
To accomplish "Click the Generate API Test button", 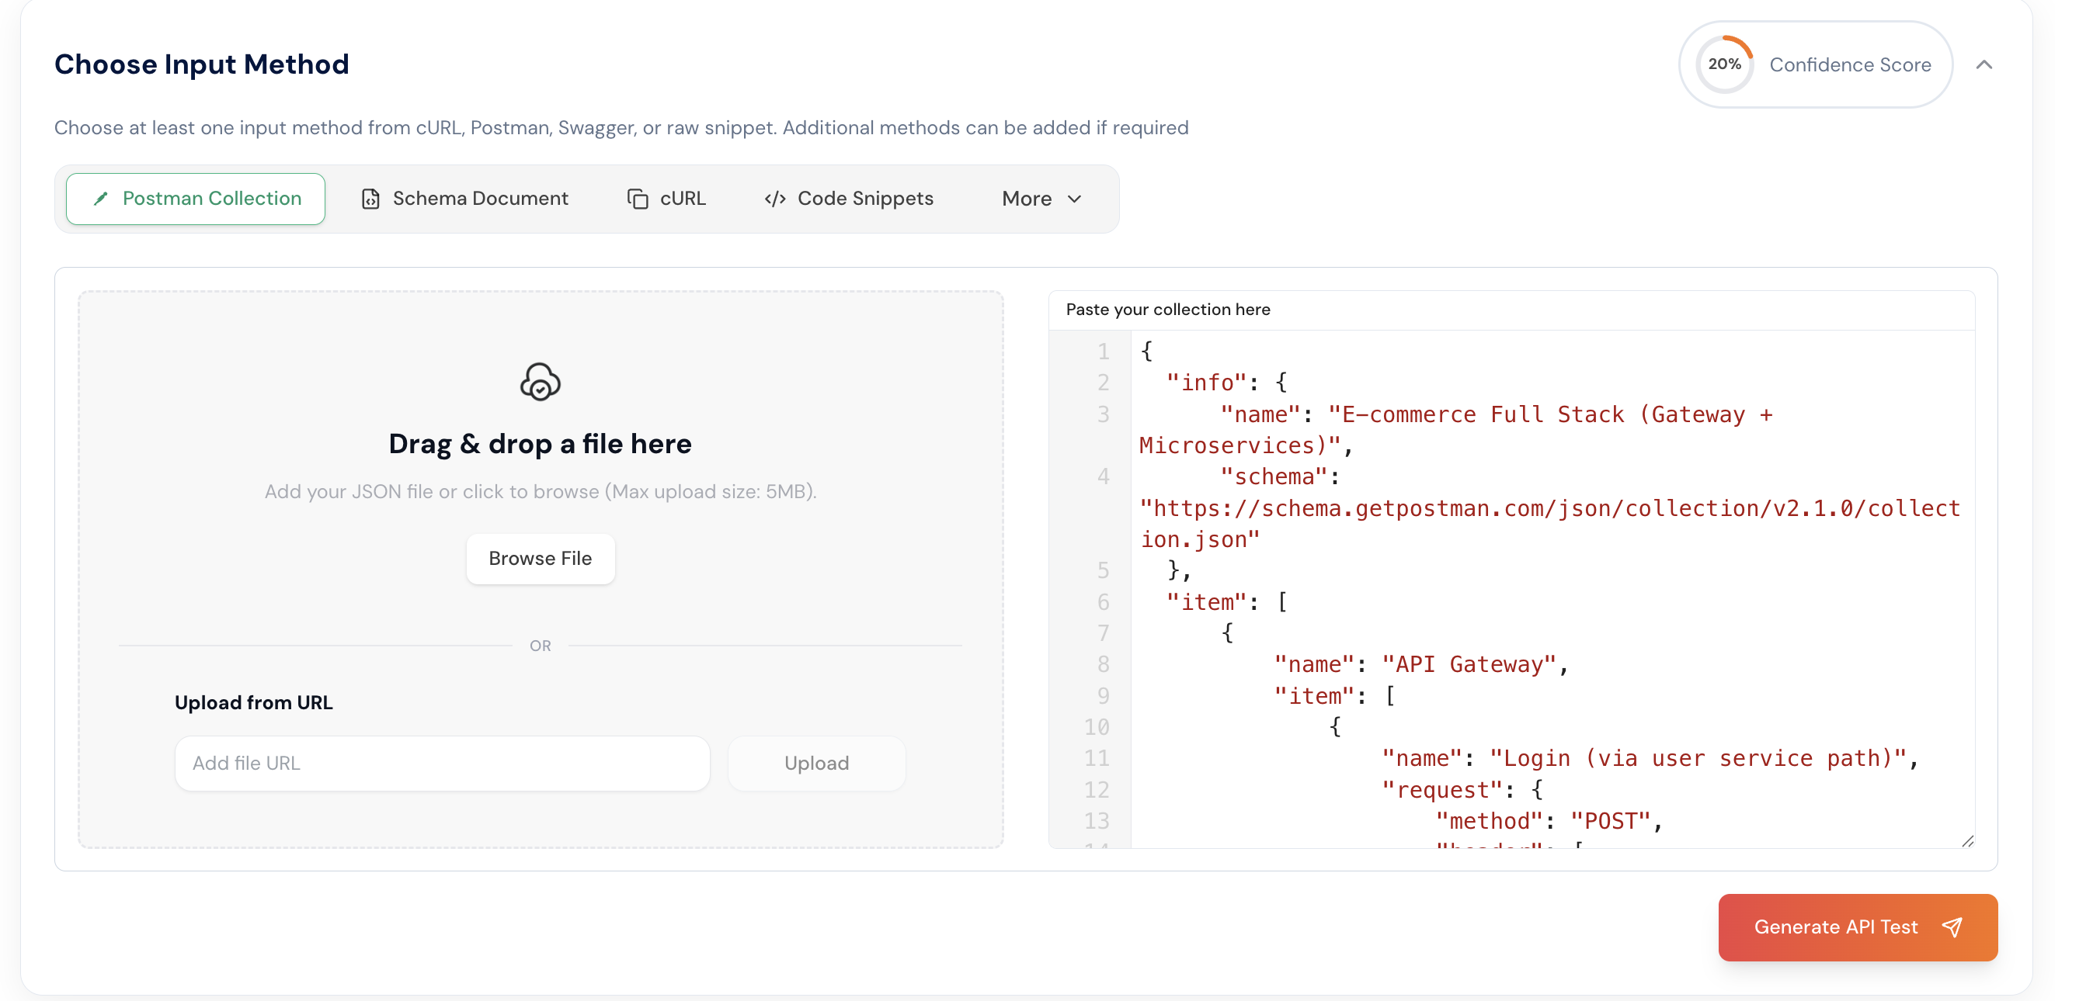I will coord(1857,927).
